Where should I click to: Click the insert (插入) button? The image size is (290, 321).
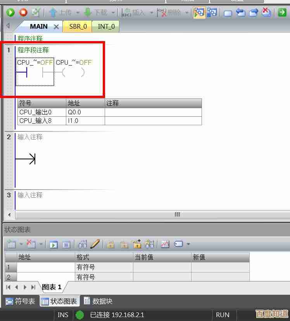[134, 13]
